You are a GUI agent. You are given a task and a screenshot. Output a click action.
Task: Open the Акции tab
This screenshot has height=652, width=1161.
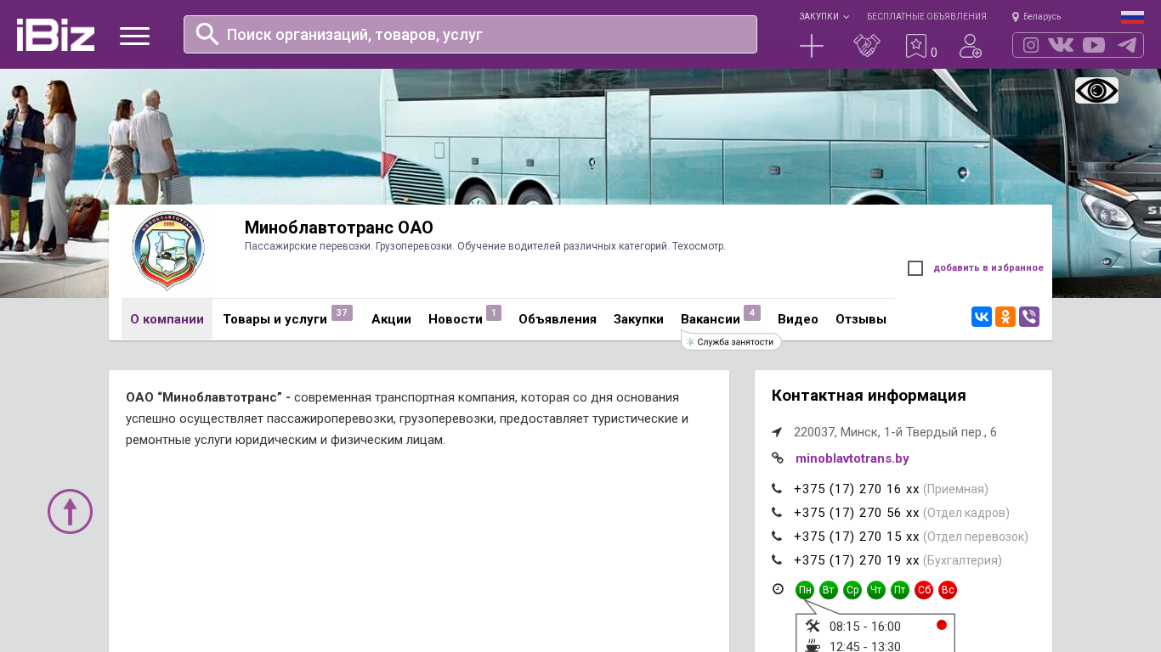(x=391, y=319)
